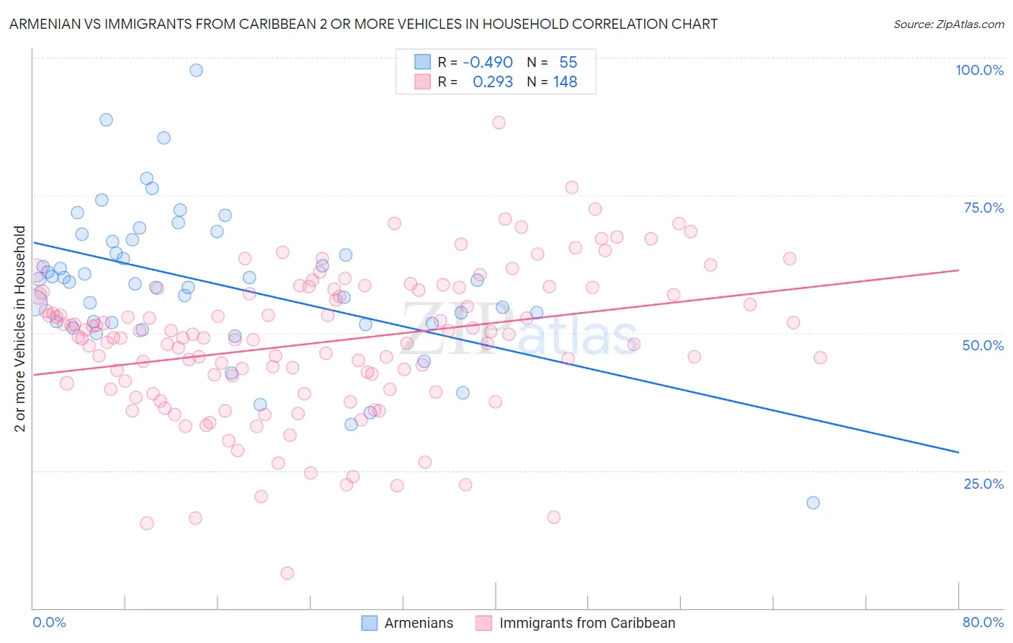Click the Armenians blue legend swatch at bottom
This screenshot has width=1013, height=643.
pyautogui.click(x=369, y=623)
